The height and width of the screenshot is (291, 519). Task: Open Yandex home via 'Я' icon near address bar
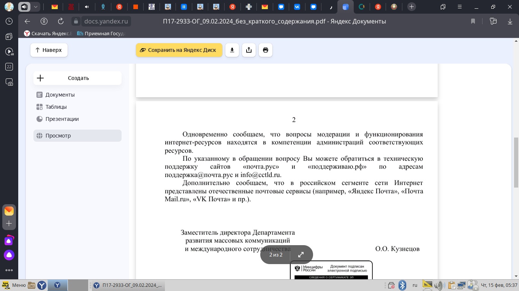coord(44,21)
